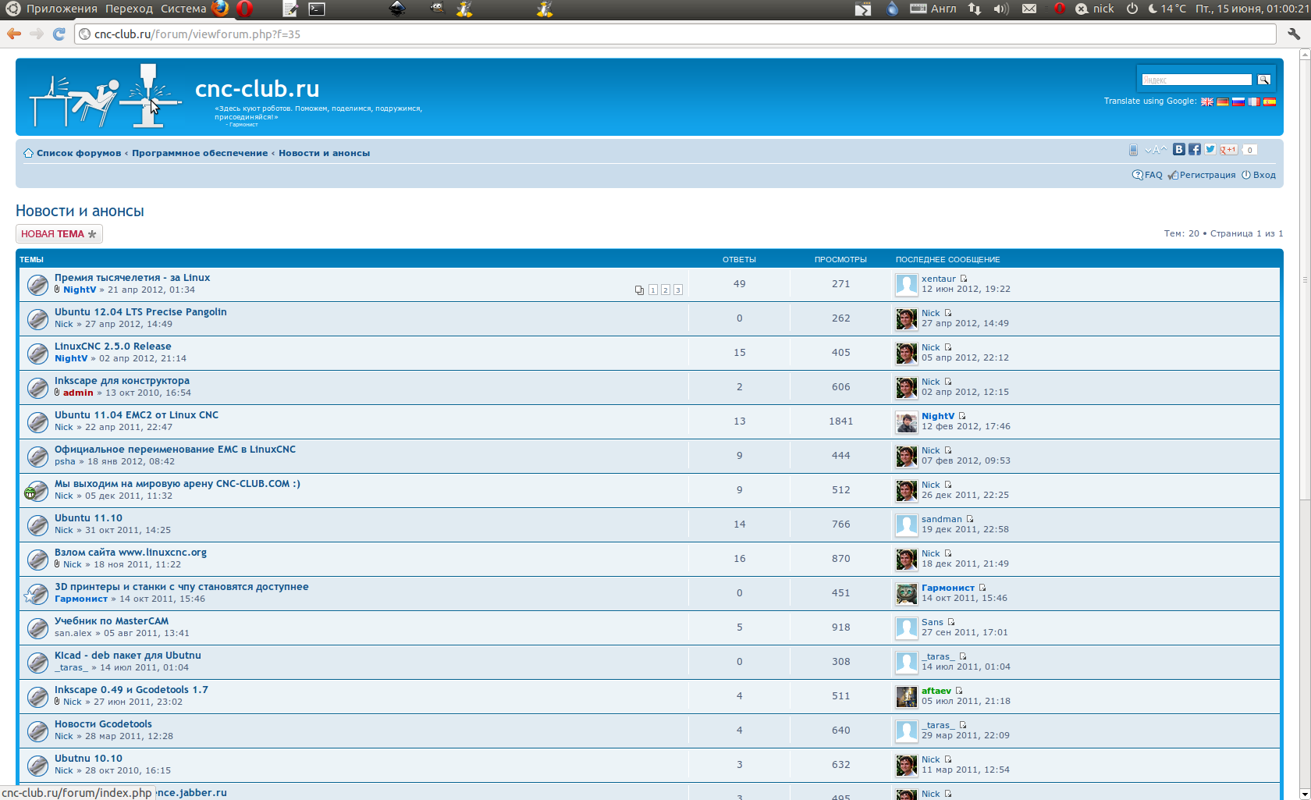Open topic Премия тысячелетия - за Linux
Viewport: 1311px width, 800px height.
tap(132, 278)
